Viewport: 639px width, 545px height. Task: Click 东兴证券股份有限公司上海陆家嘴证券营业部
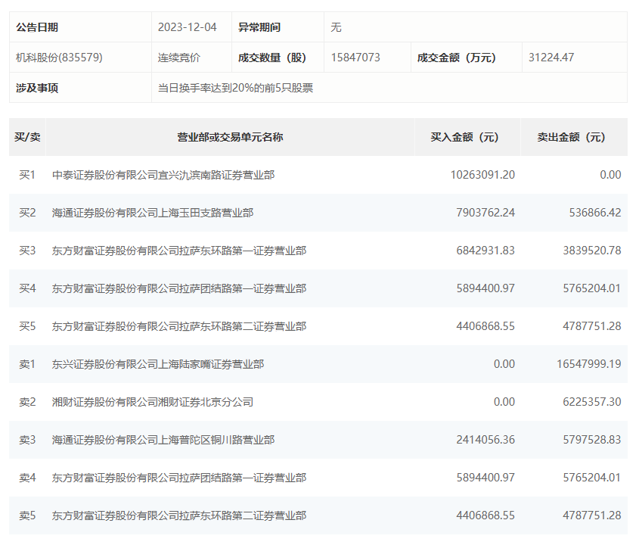[158, 364]
